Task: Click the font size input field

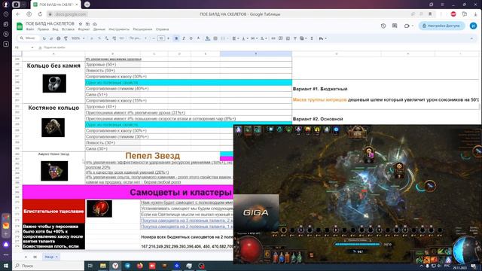Action: click(x=160, y=38)
